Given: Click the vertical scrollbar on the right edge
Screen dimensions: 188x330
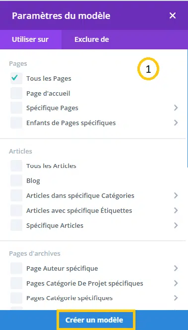Looking at the screenshot, I should (x=187, y=108).
